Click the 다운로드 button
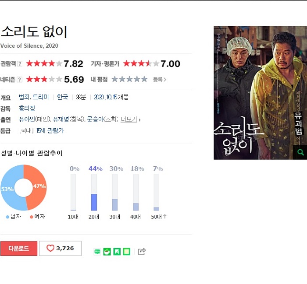The width and height of the screenshot is (307, 284). point(19,249)
